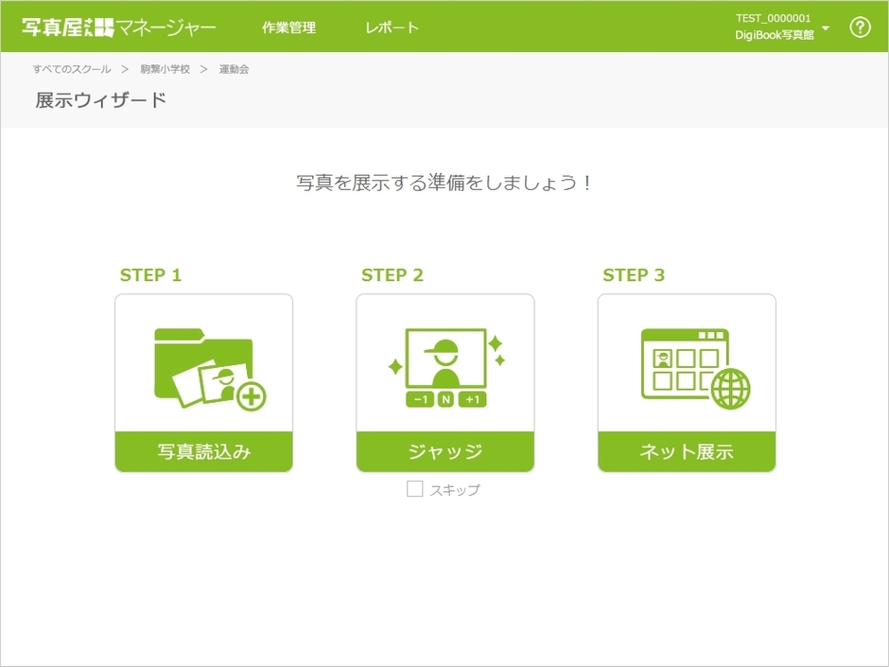Click the web gallery browser icon
889x667 pixels.
(685, 364)
